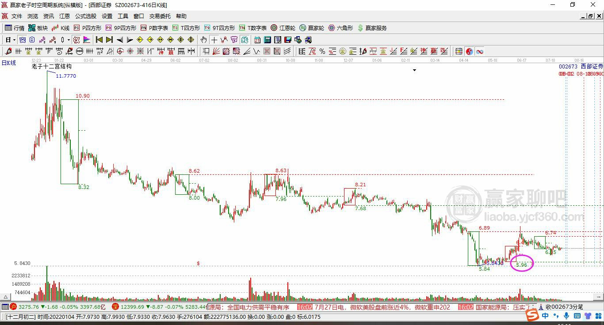The width and height of the screenshot is (604, 325).
Task: Open the 文件 menu
Action: 17,16
